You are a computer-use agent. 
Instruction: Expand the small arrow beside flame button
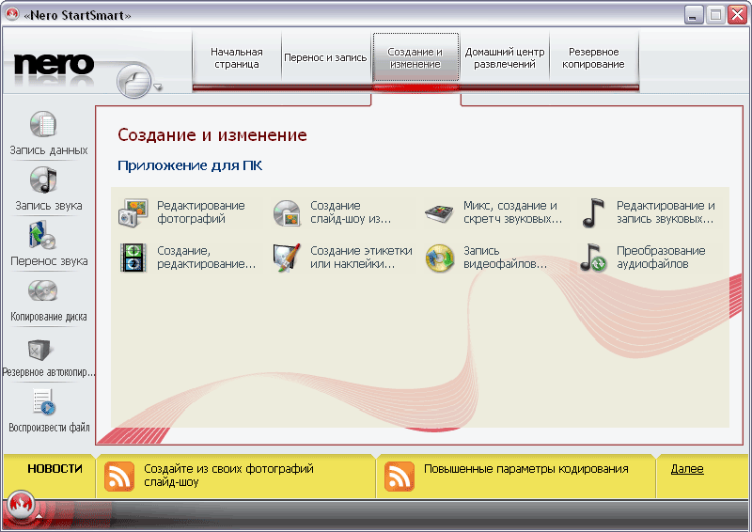(x=39, y=516)
